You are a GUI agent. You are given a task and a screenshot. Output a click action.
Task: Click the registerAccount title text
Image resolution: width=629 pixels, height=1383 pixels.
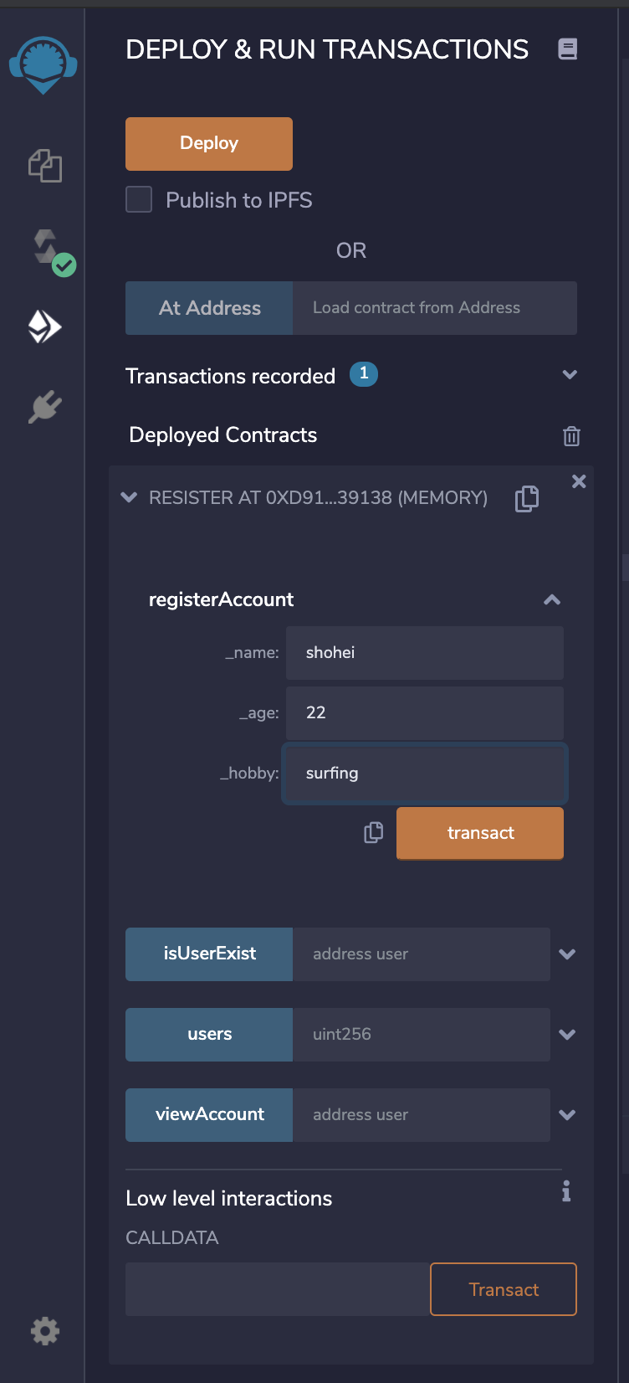pos(221,599)
